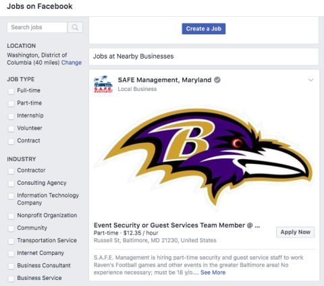Tick the Internship checkbox
This screenshot has height=286, width=324.
[11, 116]
